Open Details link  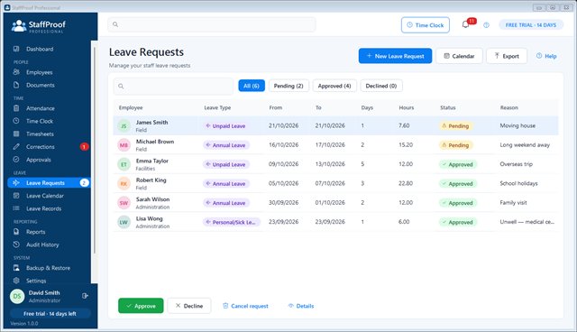pyautogui.click(x=301, y=306)
